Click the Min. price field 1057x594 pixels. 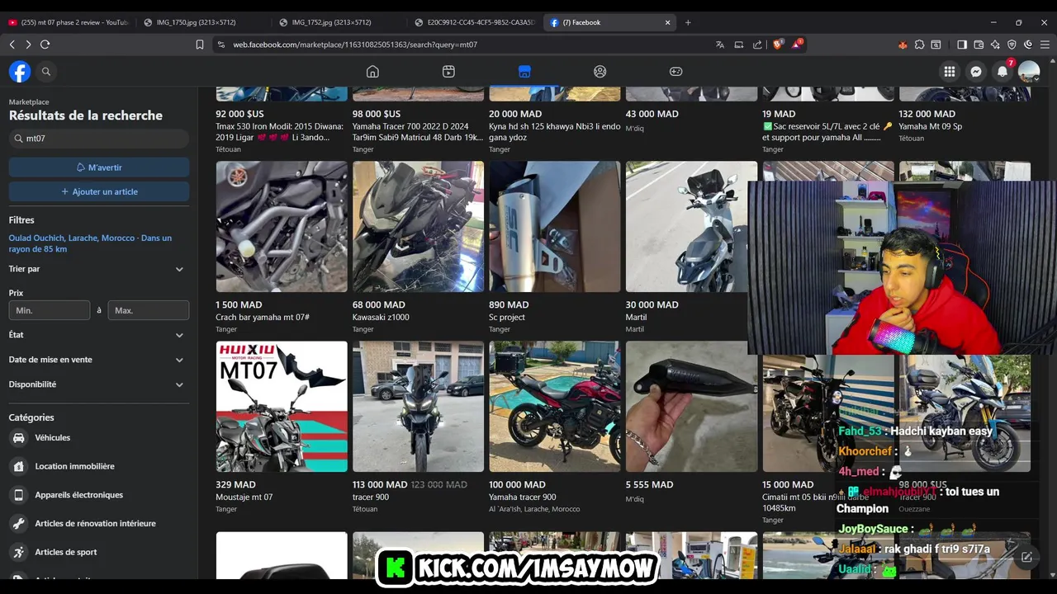[50, 310]
